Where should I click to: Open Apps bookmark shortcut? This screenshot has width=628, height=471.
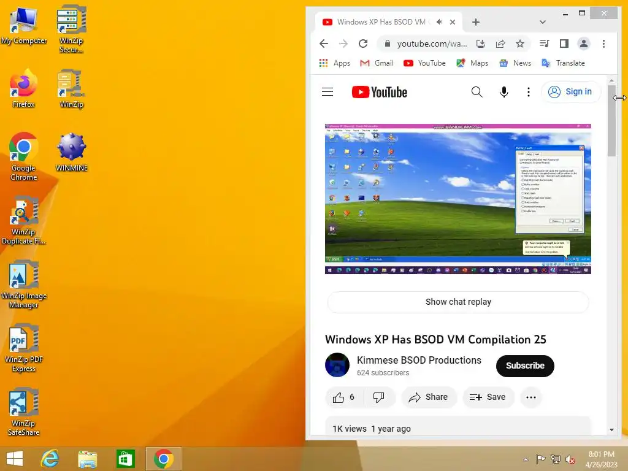click(x=334, y=63)
